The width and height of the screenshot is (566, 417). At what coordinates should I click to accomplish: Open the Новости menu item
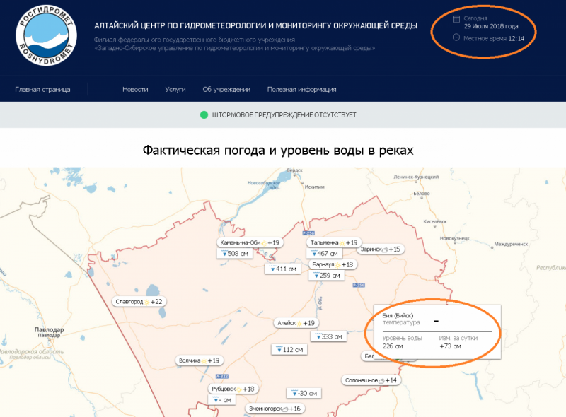[x=134, y=89]
